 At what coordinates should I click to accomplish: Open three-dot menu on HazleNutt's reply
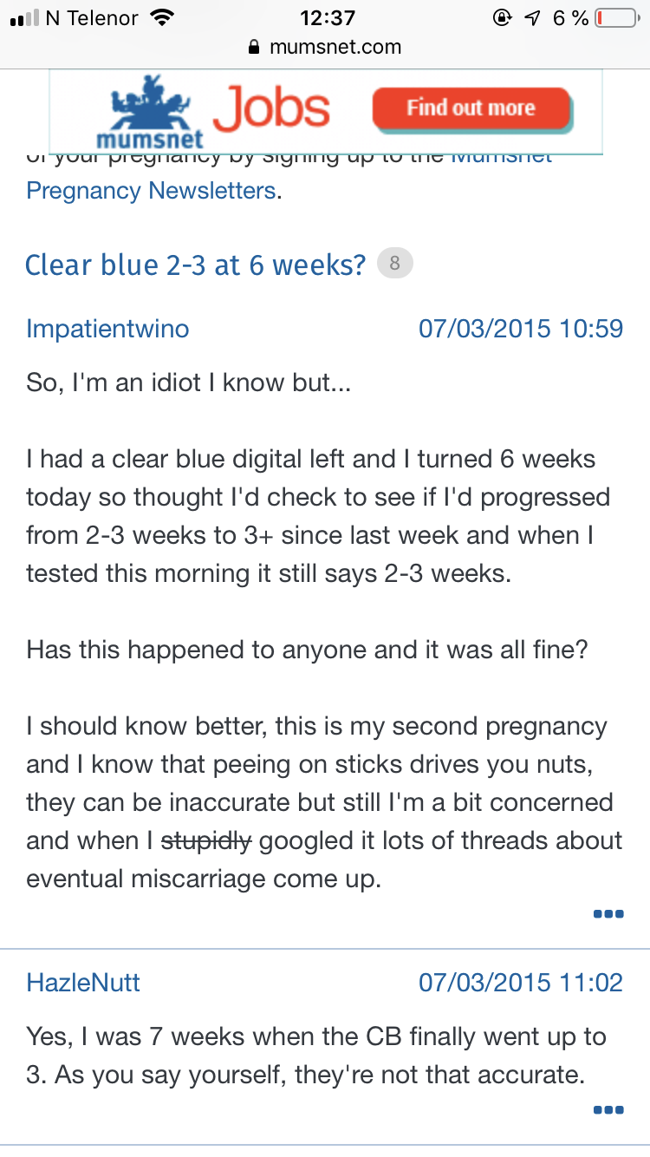[608, 1109]
